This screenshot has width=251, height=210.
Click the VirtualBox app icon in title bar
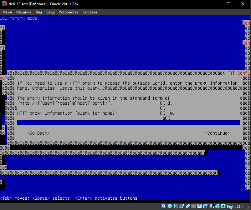point(5,4)
